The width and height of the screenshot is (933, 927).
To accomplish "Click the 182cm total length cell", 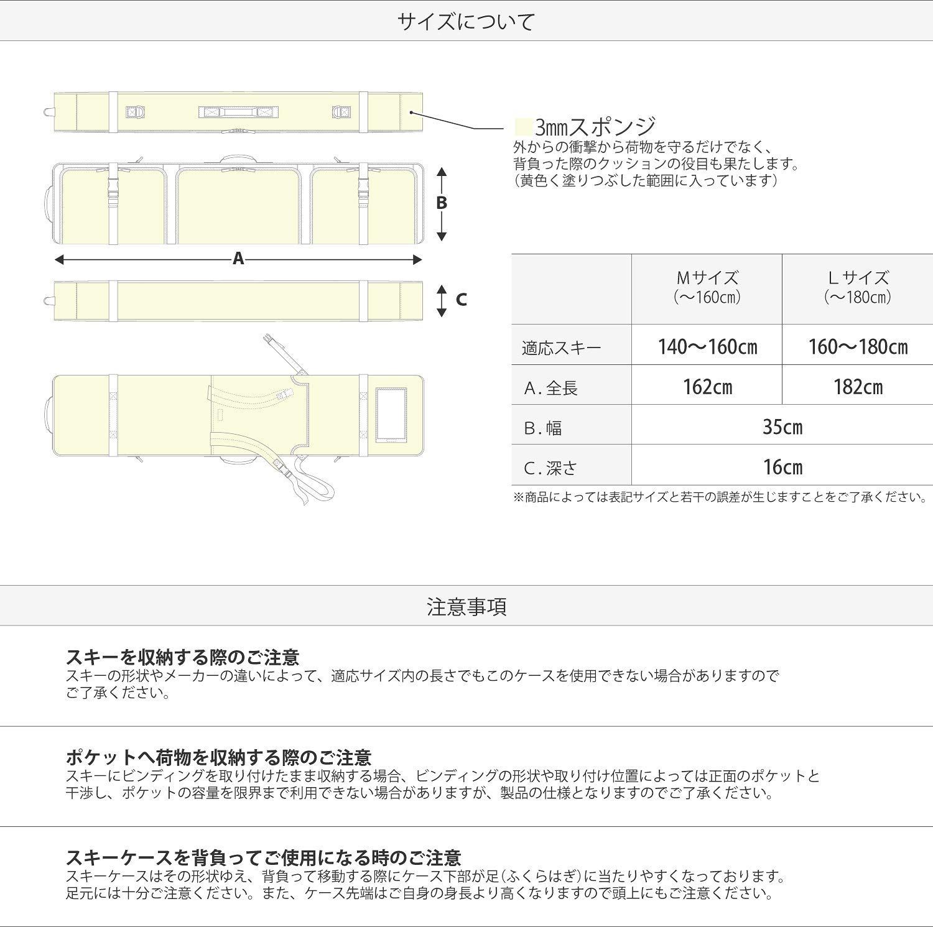I will 857,387.
